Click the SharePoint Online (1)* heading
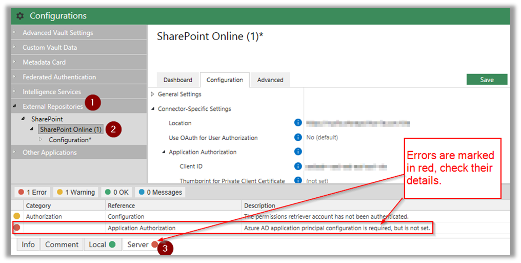The height and width of the screenshot is (263, 521). click(x=210, y=36)
